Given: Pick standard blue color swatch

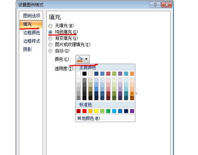Looking at the screenshot, I should pyautogui.click(x=120, y=111).
